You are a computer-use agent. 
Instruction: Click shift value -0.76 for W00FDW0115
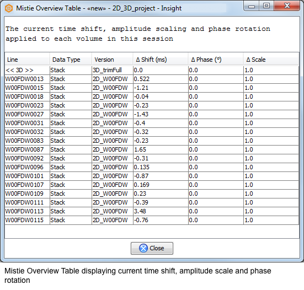[x=161, y=220]
